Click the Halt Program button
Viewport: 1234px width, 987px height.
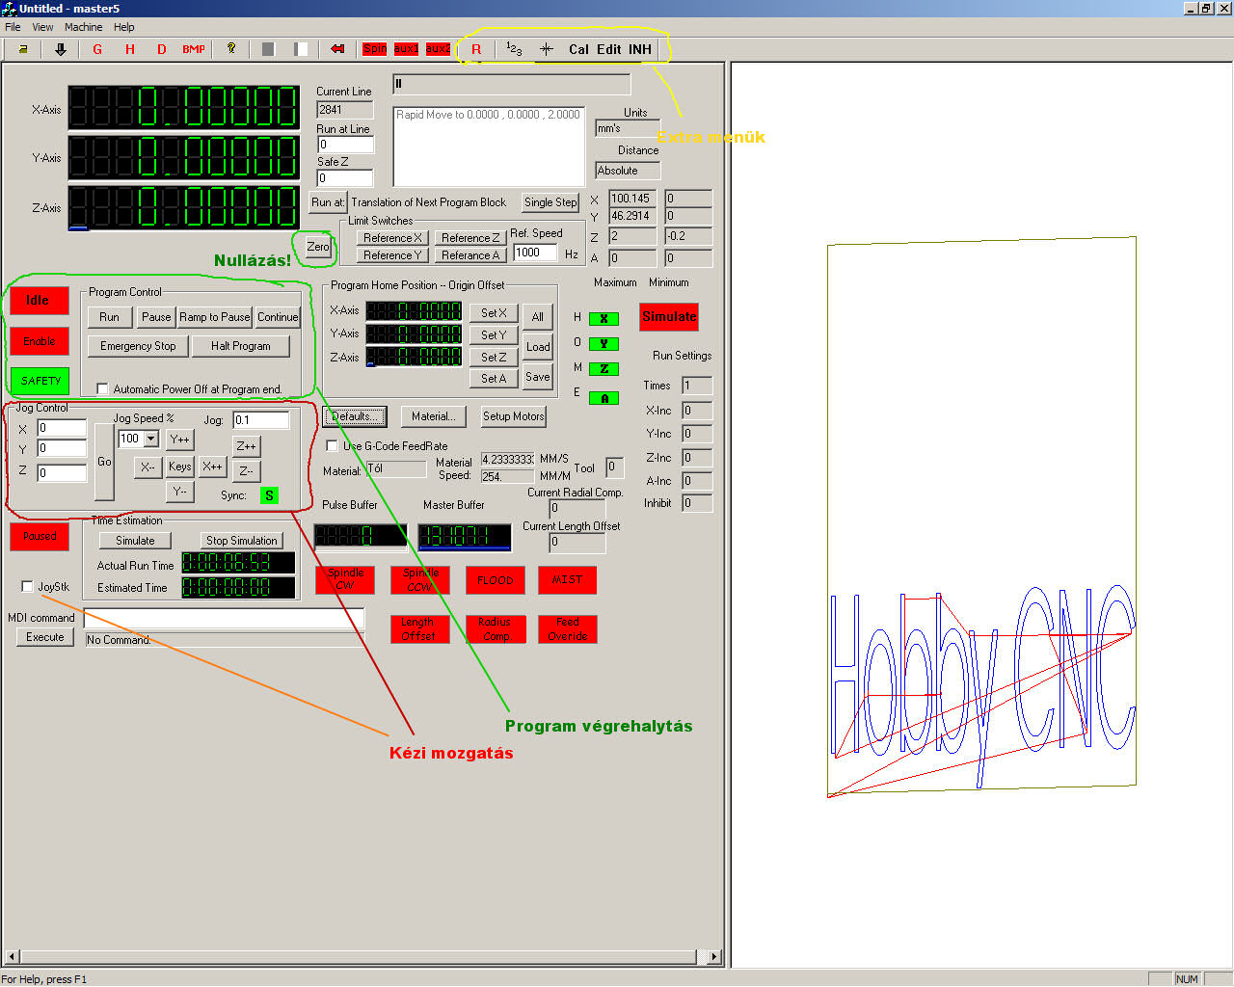pos(241,346)
